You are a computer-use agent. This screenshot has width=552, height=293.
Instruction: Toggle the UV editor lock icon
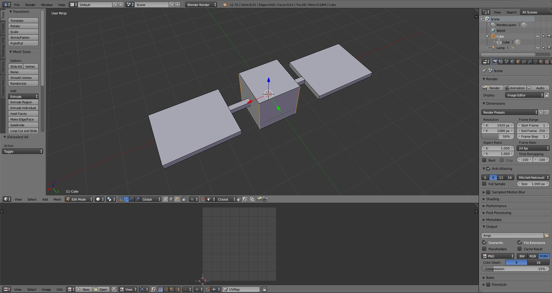[x=264, y=289]
